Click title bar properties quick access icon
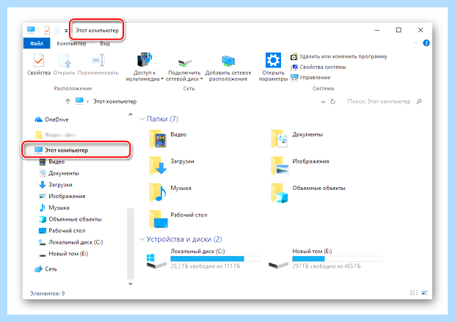 (x=47, y=30)
